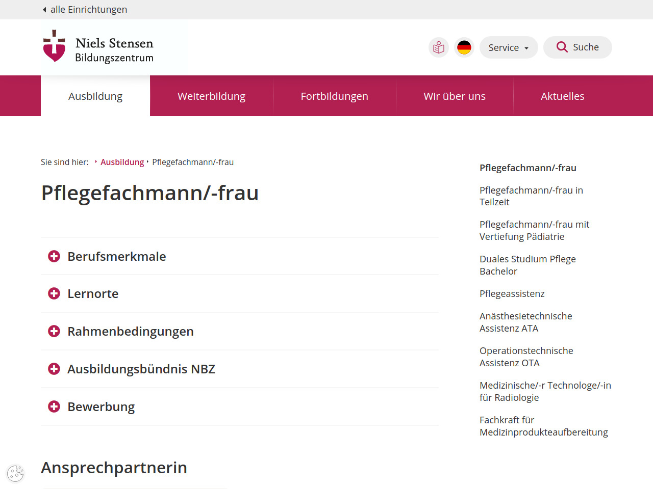Viewport: 653px width, 489px height.
Task: Click the Niels Stensen Bildungszentrum logo
Action: [x=98, y=47]
